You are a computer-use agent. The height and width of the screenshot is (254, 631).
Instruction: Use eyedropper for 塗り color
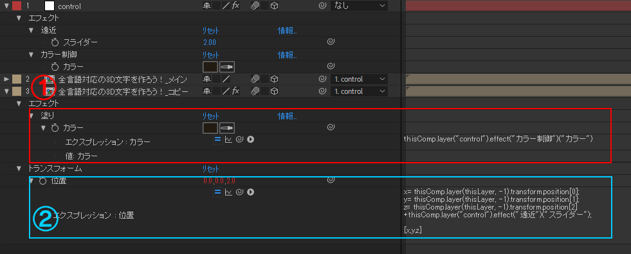[x=227, y=128]
